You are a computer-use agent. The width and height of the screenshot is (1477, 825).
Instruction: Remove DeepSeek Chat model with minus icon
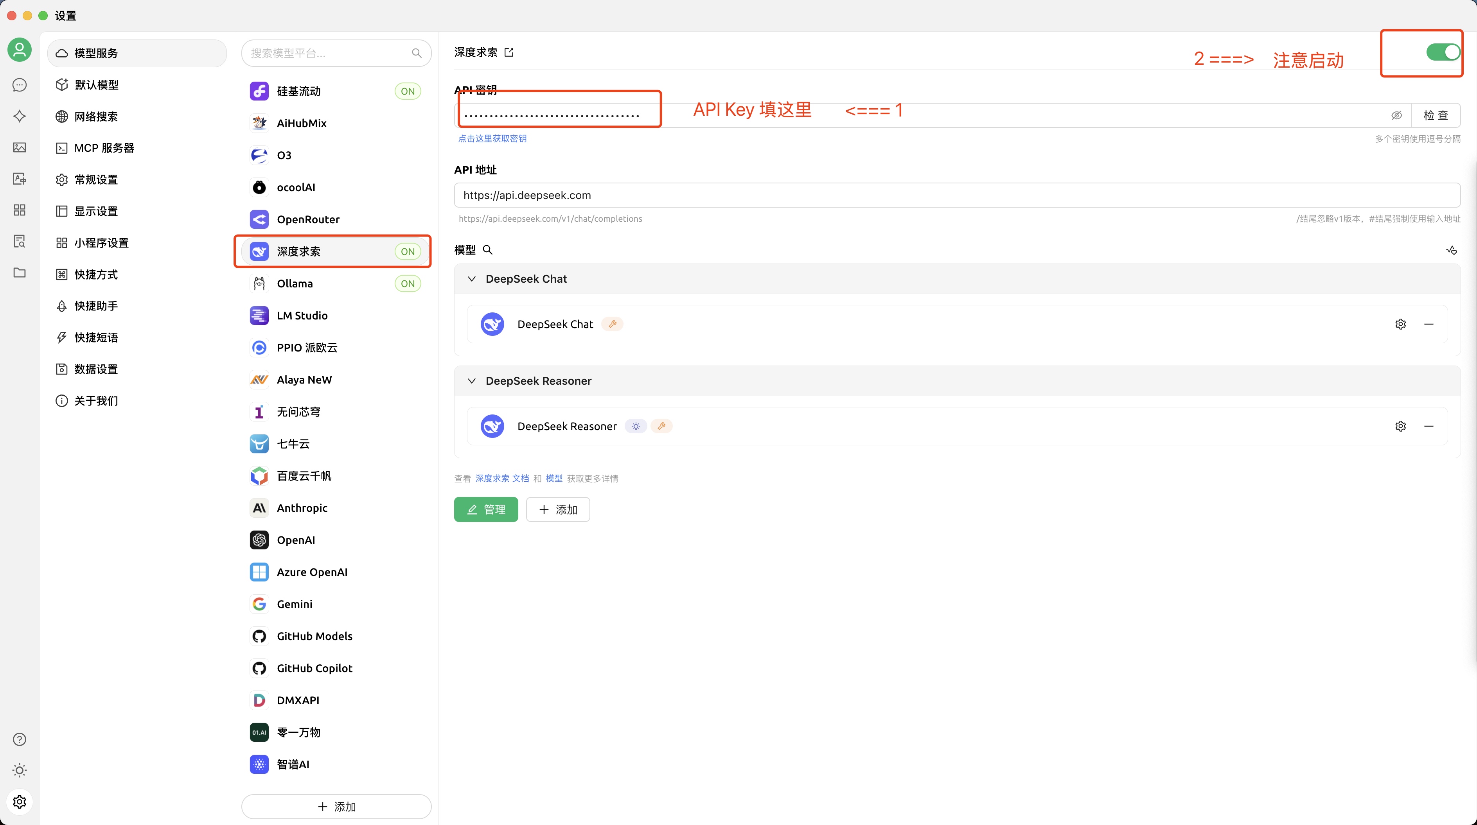(x=1429, y=324)
